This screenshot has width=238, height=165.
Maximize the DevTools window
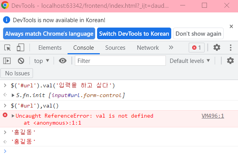click(x=204, y=5)
